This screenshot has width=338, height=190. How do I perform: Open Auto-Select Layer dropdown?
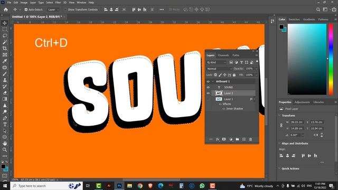[53, 9]
